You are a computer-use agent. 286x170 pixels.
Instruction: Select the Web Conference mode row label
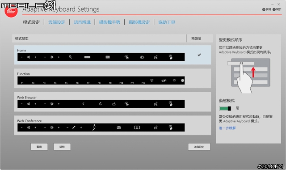pyautogui.click(x=29, y=121)
